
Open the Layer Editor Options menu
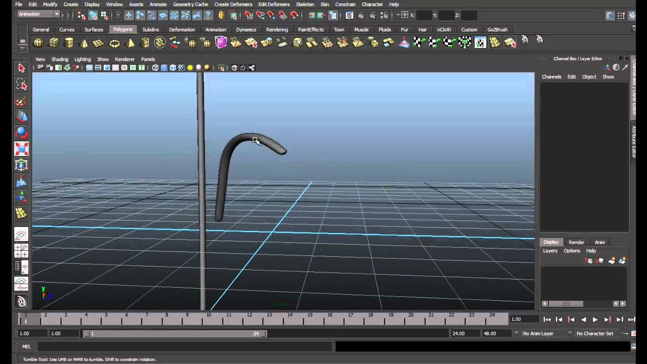[x=572, y=251]
